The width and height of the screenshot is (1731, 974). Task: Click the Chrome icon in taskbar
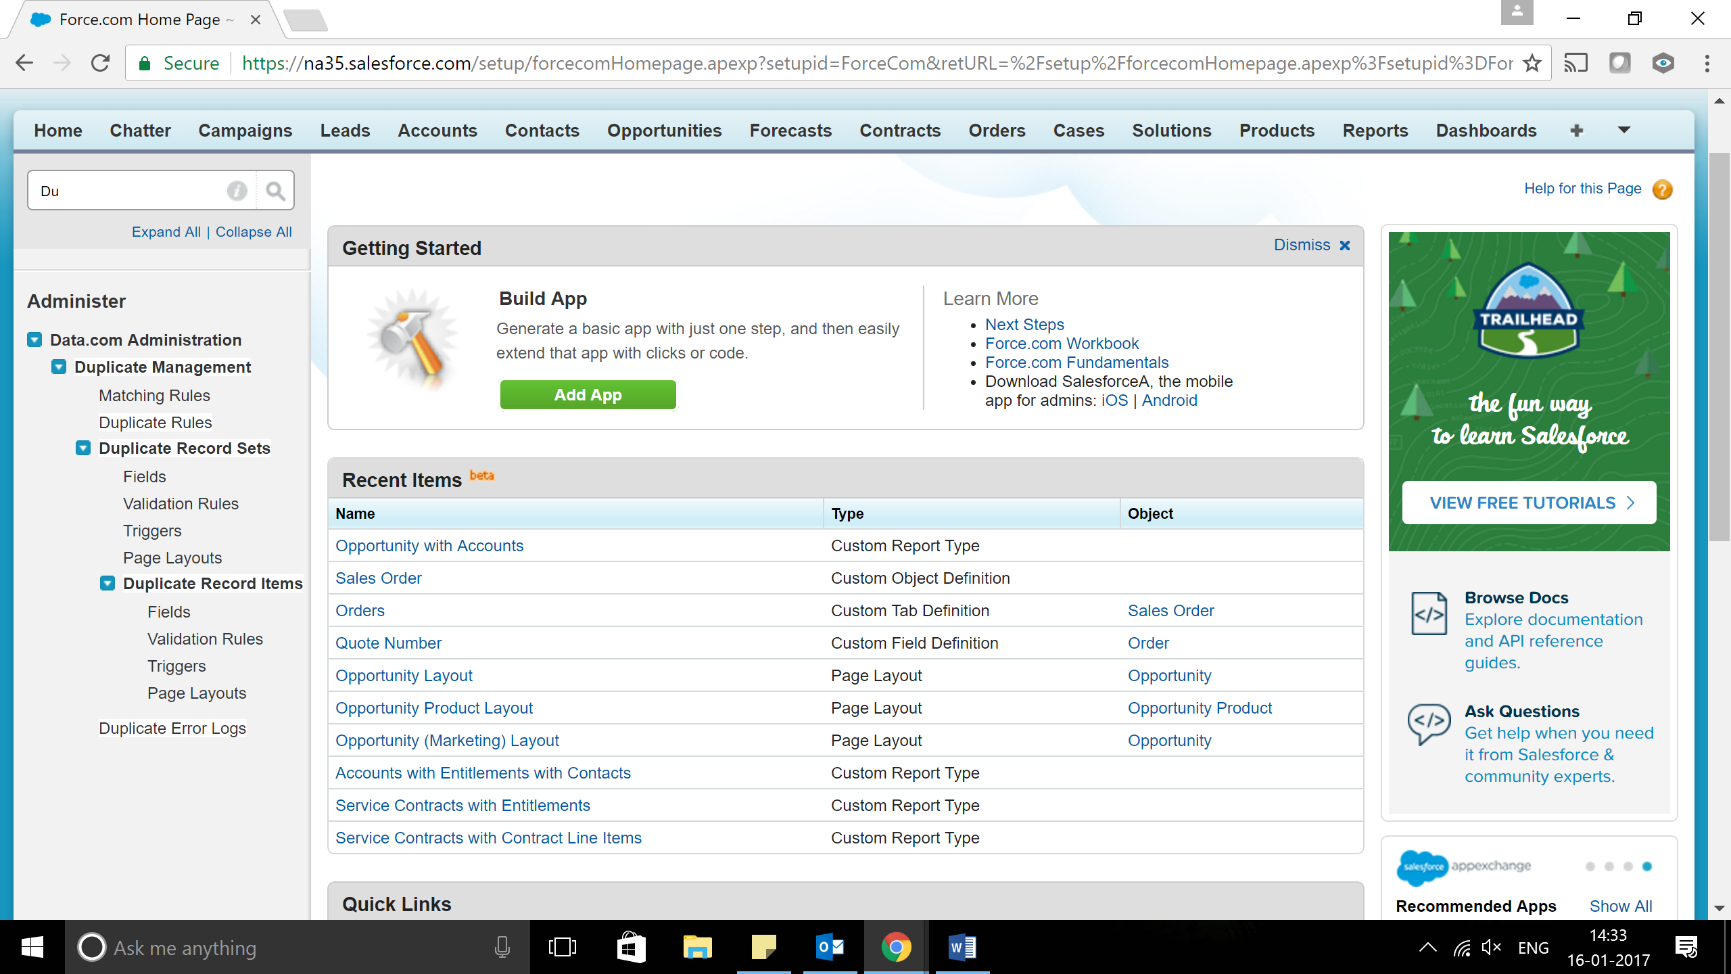point(896,948)
